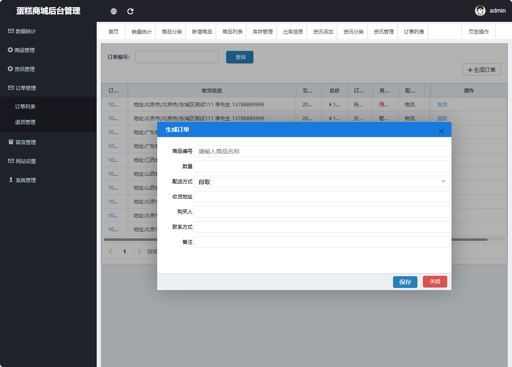Click the person icon beside 系统管理

click(x=11, y=180)
